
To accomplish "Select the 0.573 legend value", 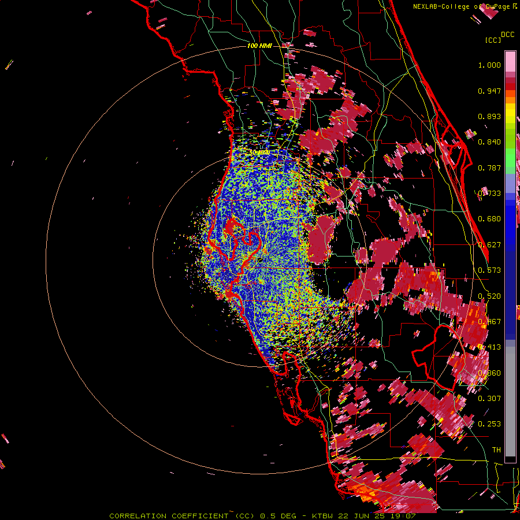I will click(x=489, y=270).
